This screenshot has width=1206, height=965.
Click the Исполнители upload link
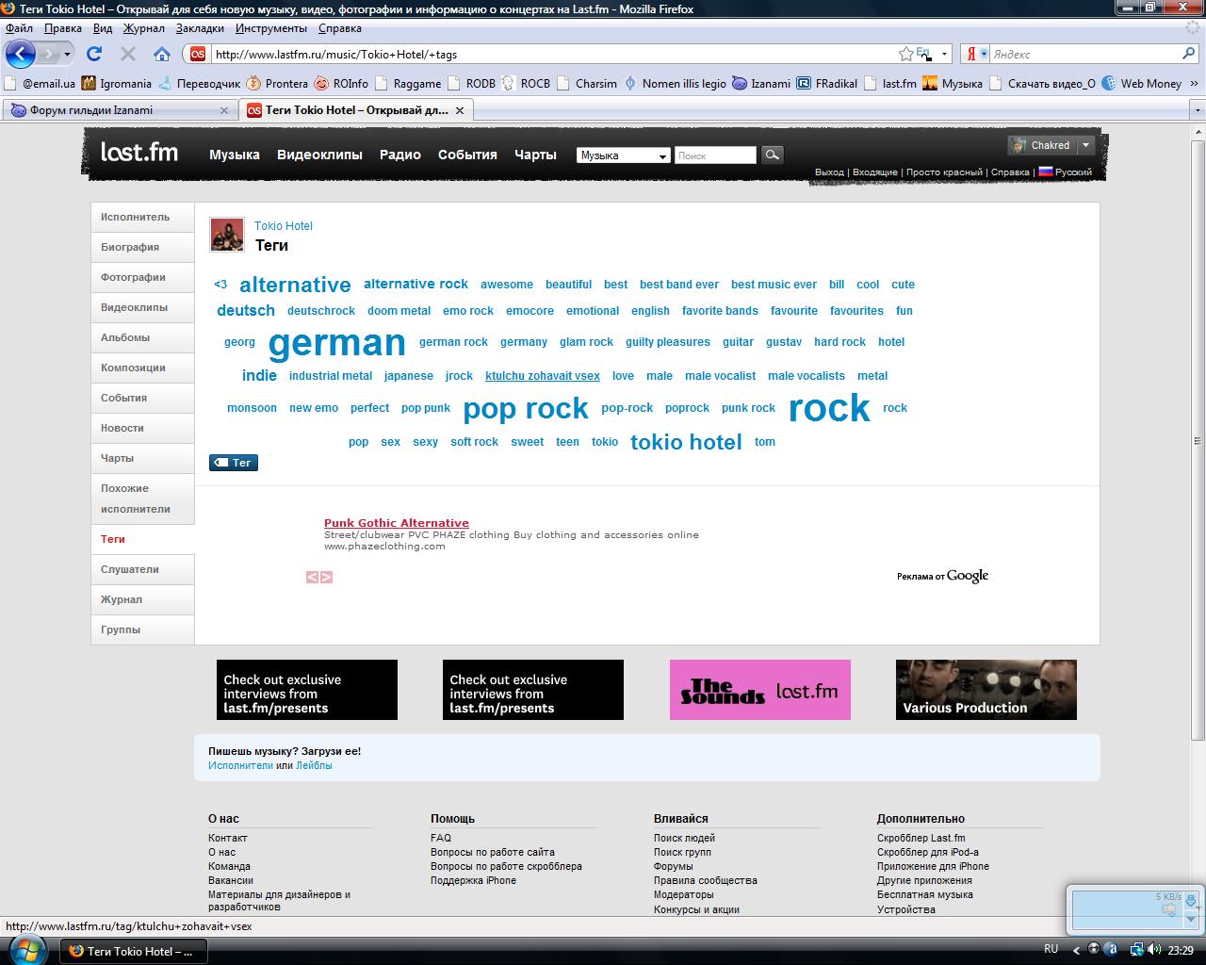pyautogui.click(x=240, y=765)
